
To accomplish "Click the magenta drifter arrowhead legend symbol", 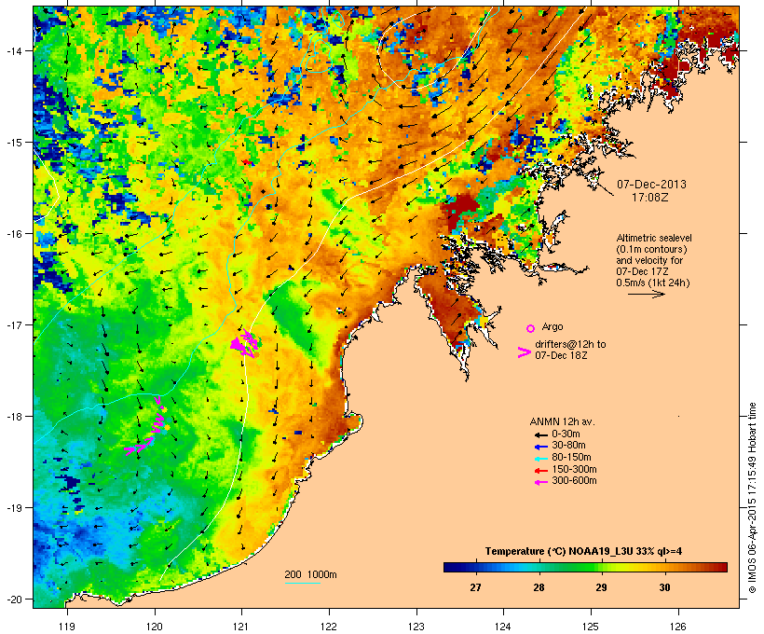I will (524, 352).
